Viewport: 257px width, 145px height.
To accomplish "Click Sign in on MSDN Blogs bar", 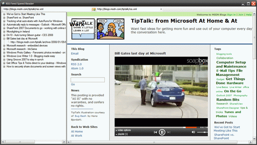I will pos(231,15).
